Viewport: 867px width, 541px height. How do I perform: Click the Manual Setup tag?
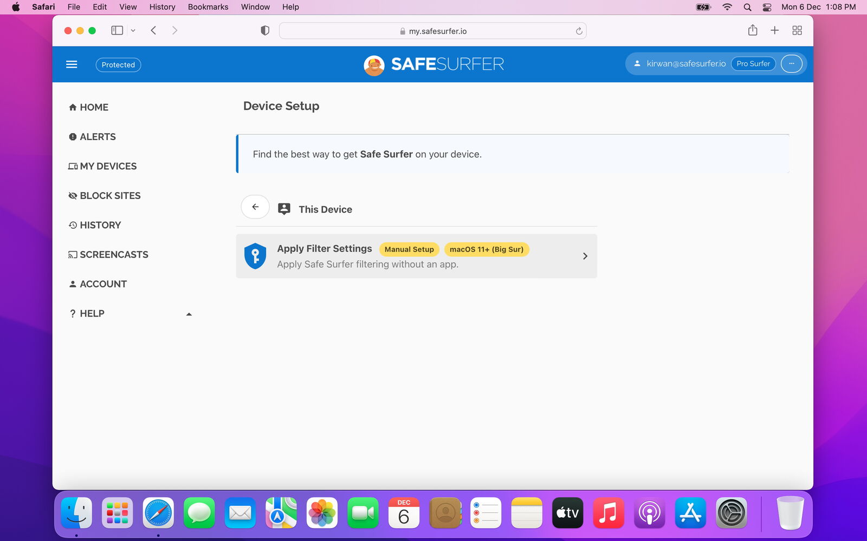click(x=409, y=249)
